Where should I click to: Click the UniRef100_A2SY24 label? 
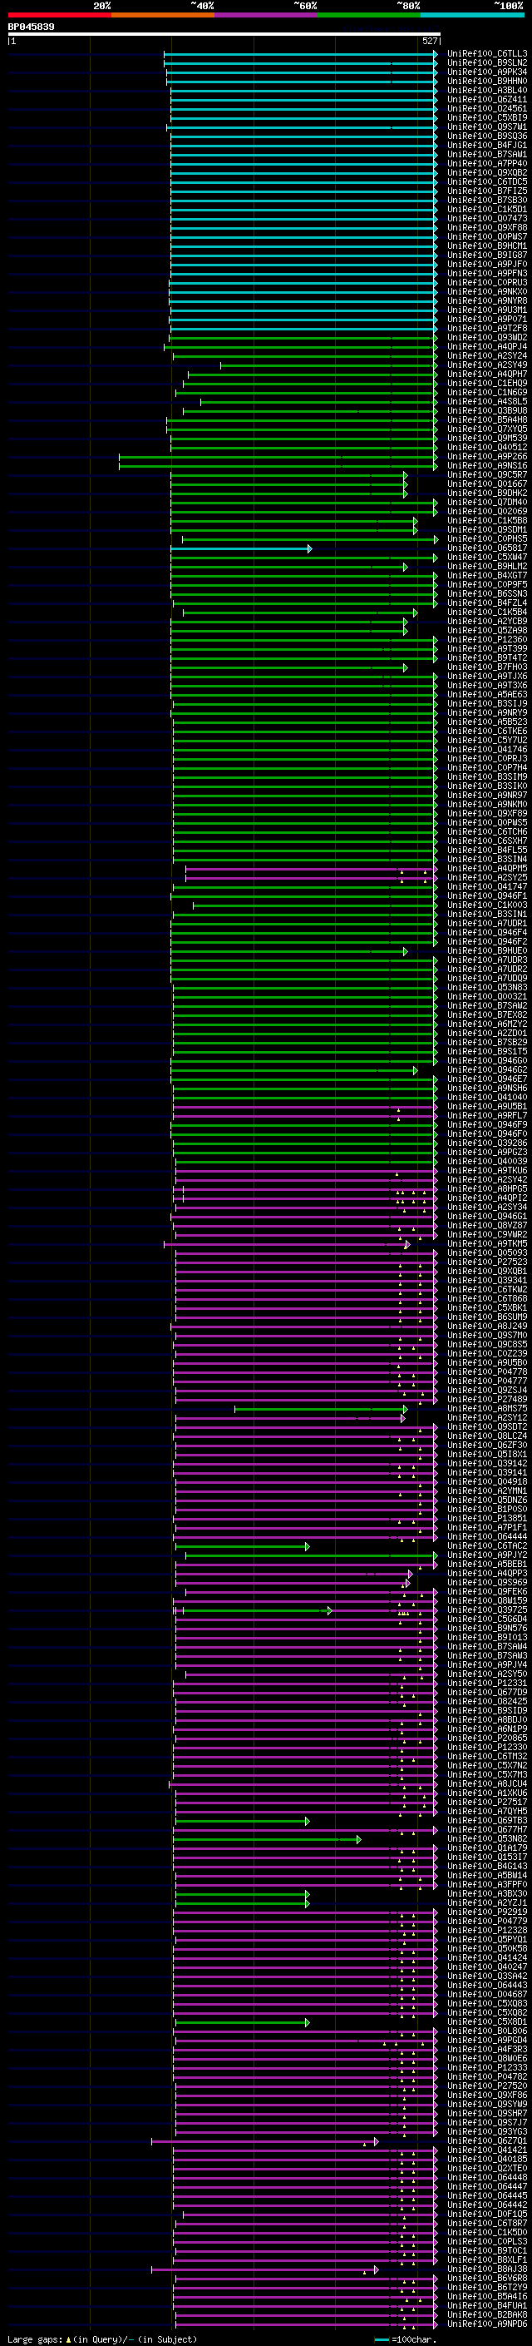487,356
